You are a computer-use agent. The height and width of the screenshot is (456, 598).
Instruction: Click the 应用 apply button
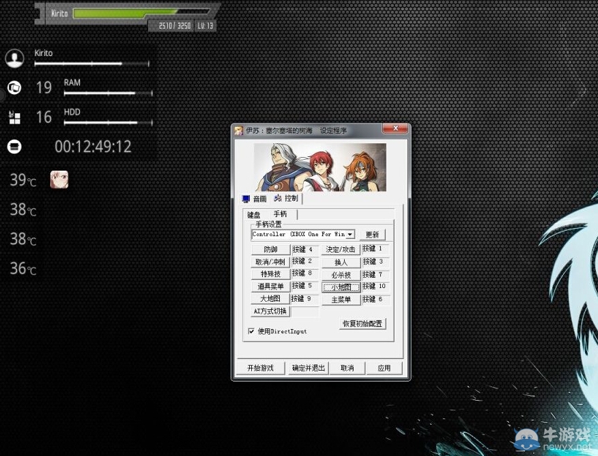pos(384,368)
